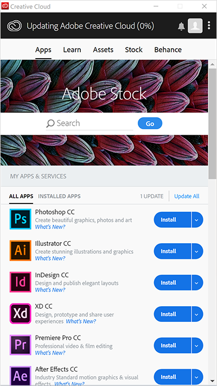Expand the Illustrator Install dropdown arrow
This screenshot has height=386, width=217.
[x=197, y=251]
